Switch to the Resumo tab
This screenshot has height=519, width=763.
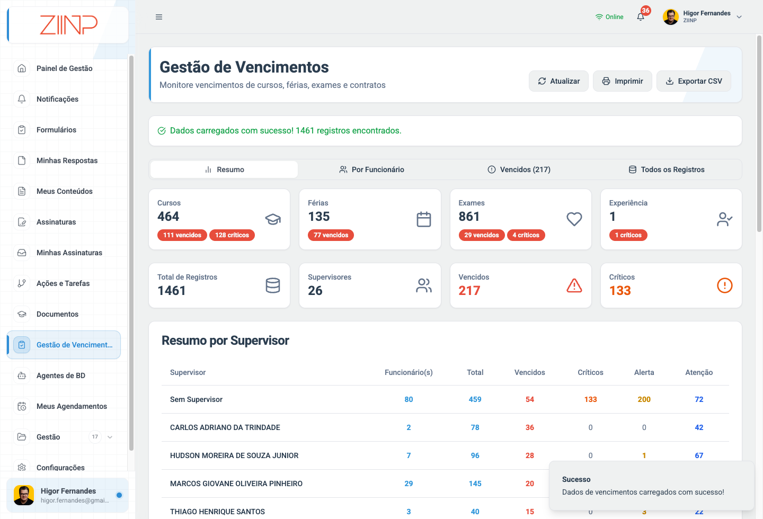(x=224, y=169)
